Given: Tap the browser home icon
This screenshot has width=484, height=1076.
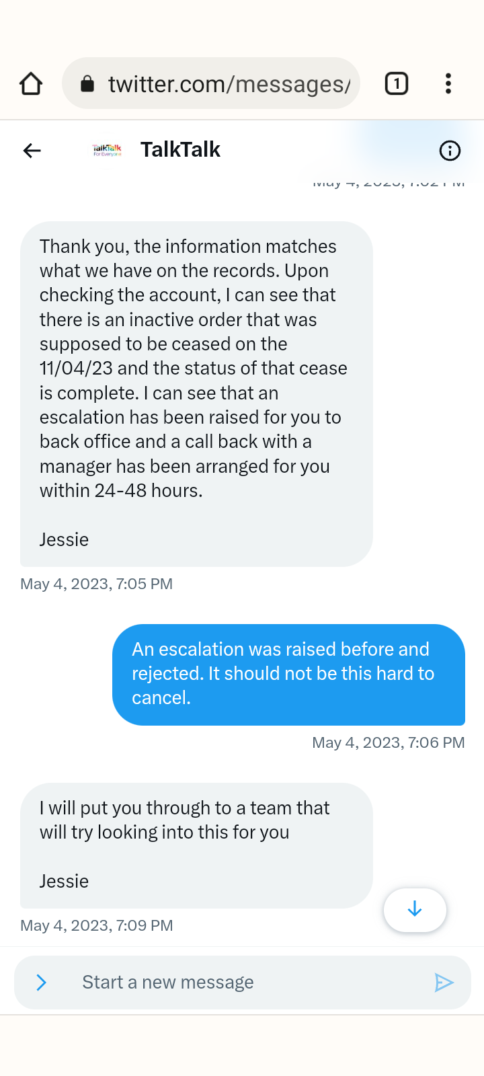Looking at the screenshot, I should tap(31, 84).
